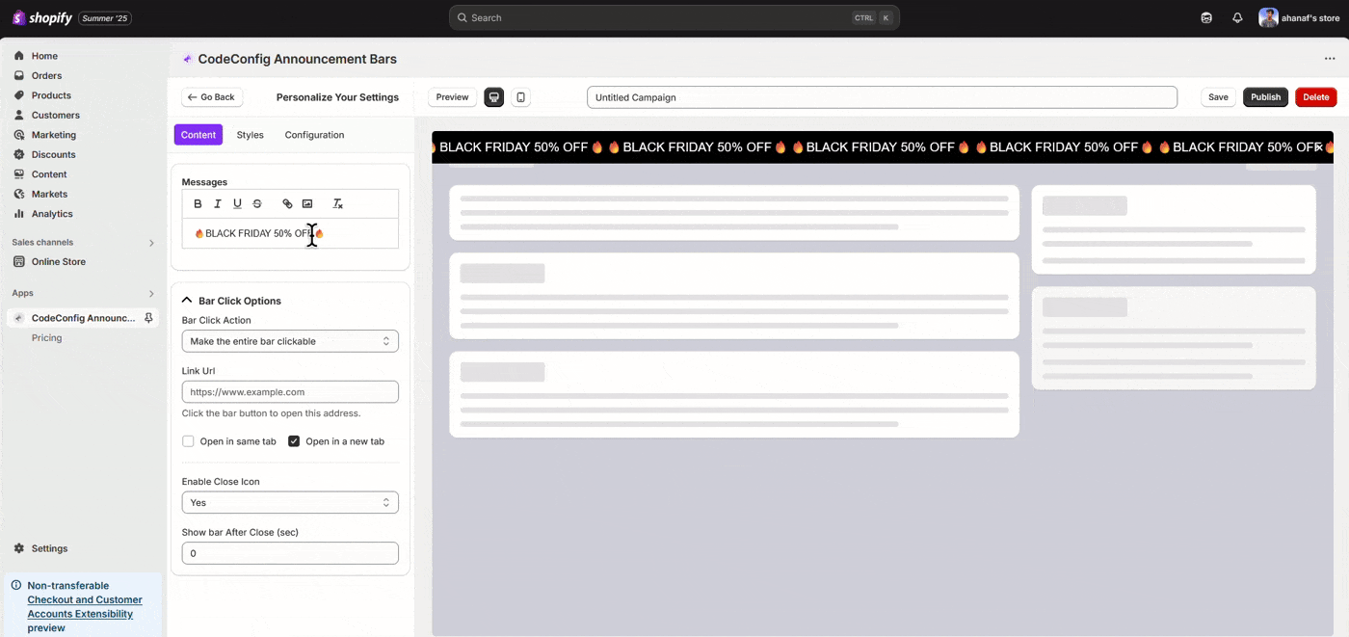Pin the CodeConfig Announcement app icon
The image size is (1349, 637).
148,318
